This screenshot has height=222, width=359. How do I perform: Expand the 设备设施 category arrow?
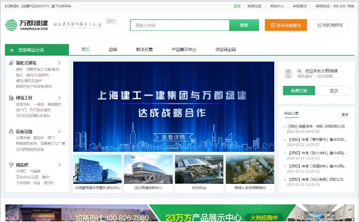[x=59, y=131]
